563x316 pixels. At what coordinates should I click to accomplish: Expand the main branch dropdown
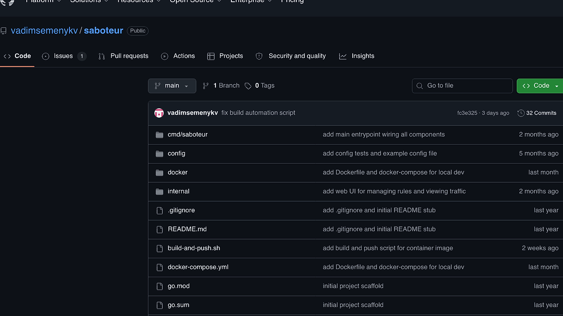tap(172, 86)
